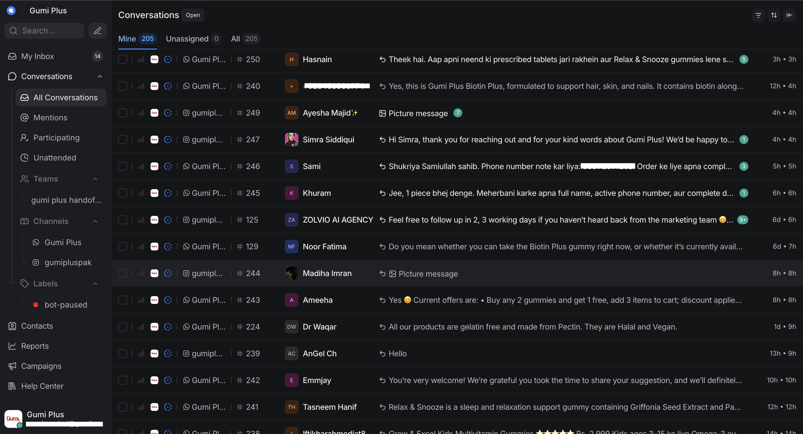Open conversation with Emmjay
This screenshot has height=434, width=803.
pyautogui.click(x=457, y=381)
